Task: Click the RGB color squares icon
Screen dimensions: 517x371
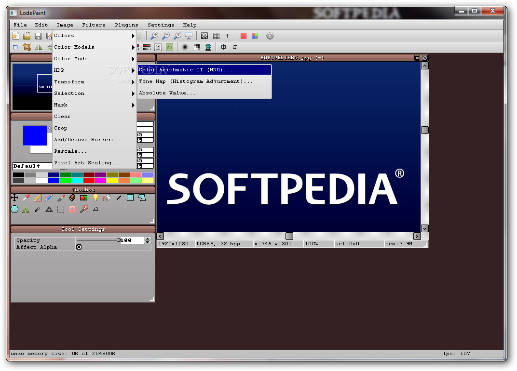Action: pyautogui.click(x=255, y=36)
